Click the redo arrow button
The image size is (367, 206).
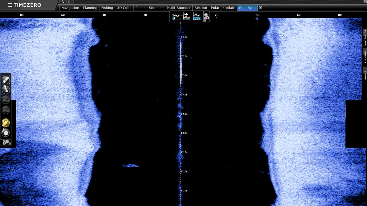(69, 2)
